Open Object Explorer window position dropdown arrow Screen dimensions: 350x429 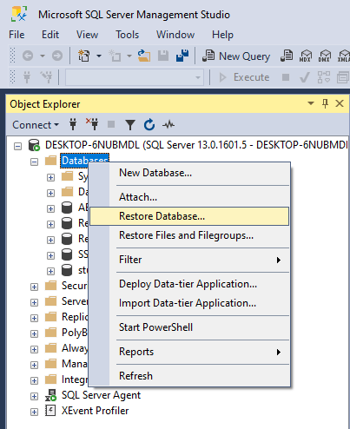[x=311, y=103]
